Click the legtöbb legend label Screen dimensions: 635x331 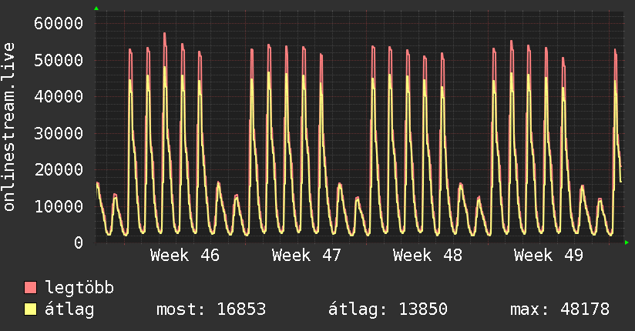[x=79, y=288]
